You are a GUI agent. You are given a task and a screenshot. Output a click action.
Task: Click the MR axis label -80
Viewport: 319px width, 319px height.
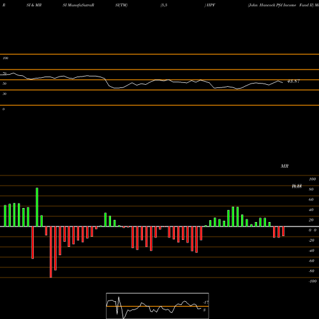pyautogui.click(x=311, y=271)
